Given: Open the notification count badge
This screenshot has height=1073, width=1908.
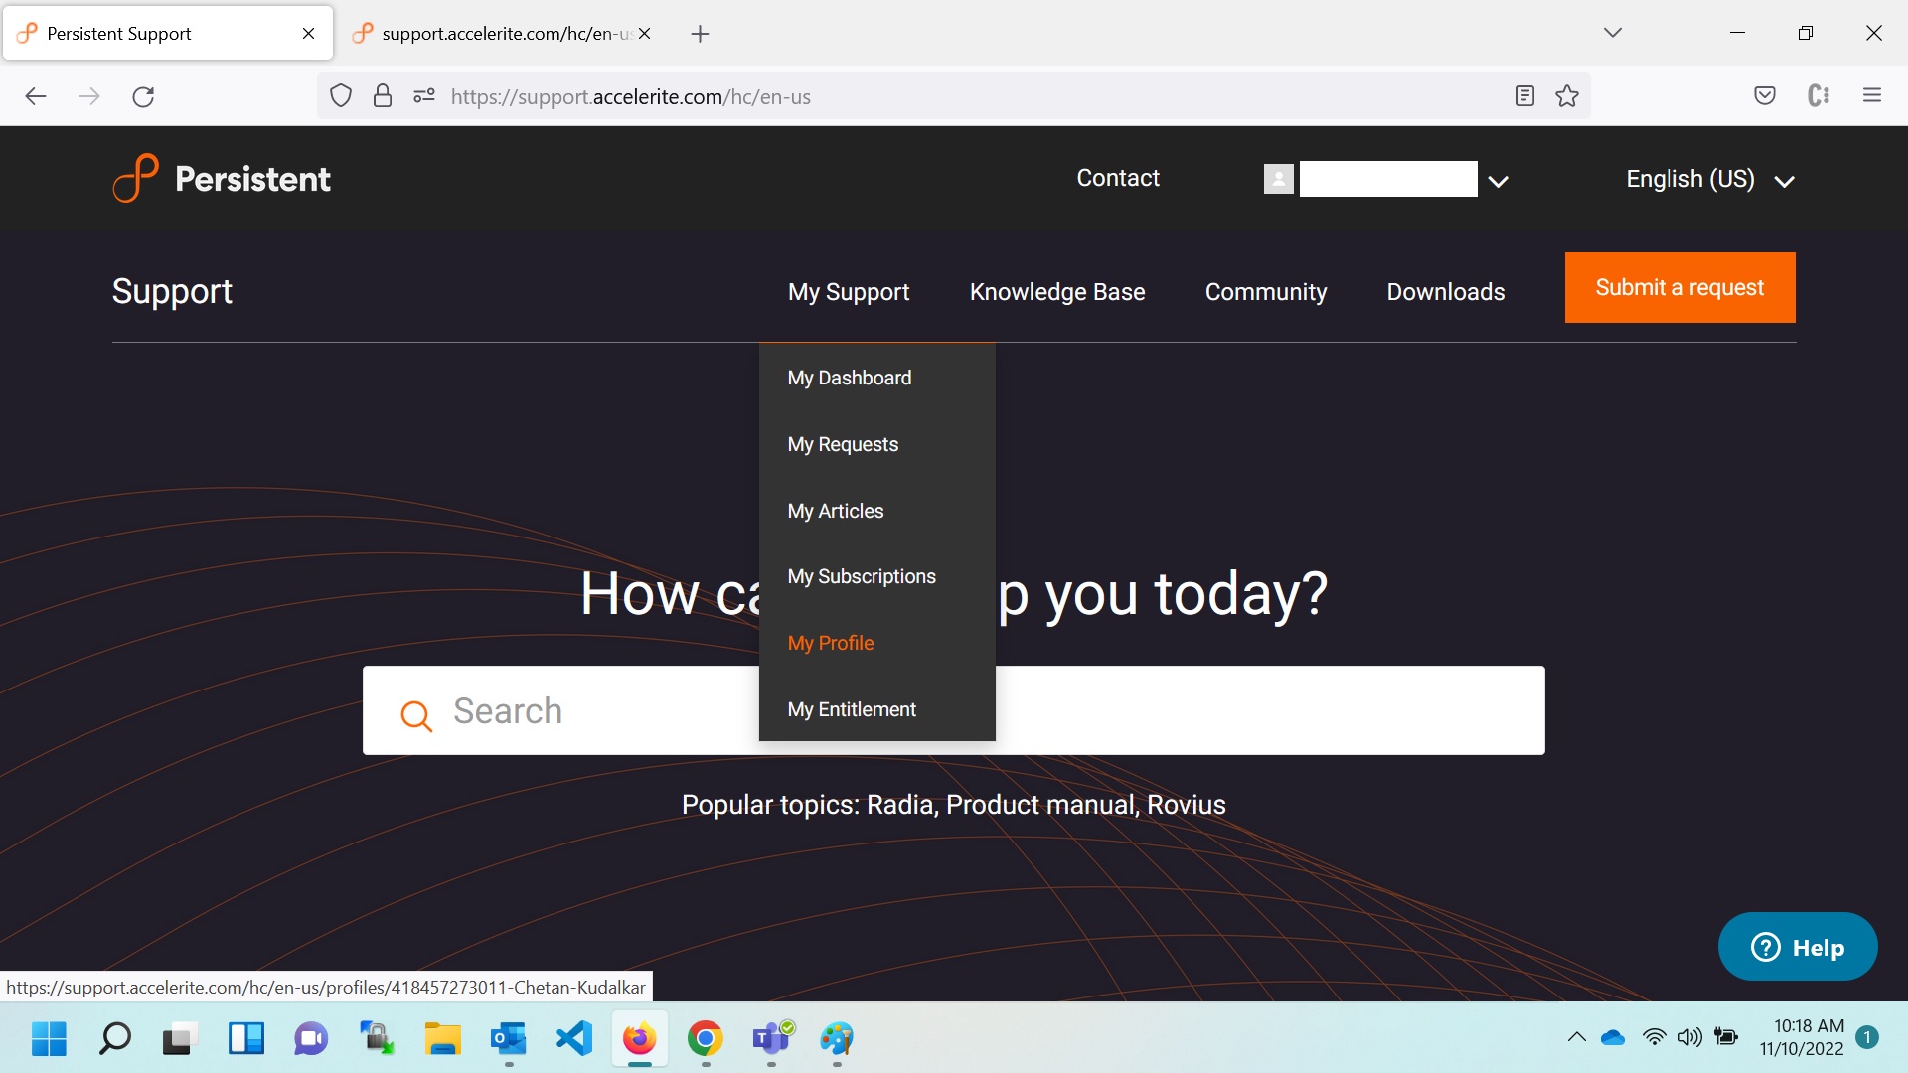Looking at the screenshot, I should [x=1867, y=1037].
